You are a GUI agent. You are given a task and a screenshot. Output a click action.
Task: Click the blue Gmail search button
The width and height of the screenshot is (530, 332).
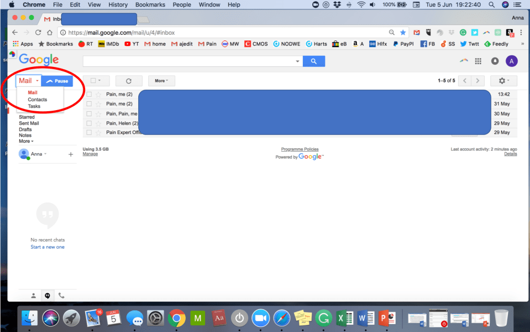[313, 61]
